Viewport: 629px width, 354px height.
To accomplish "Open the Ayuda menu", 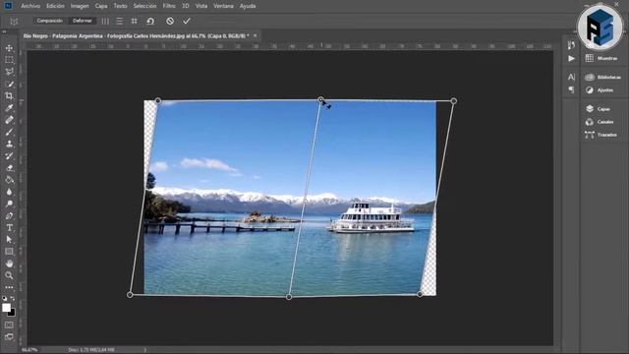I will coord(248,6).
